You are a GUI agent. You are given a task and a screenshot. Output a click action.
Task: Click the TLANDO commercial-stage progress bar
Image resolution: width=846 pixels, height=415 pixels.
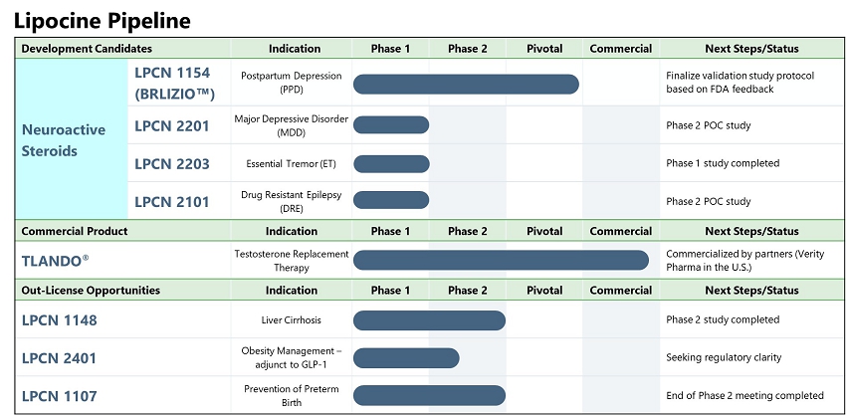click(501, 260)
